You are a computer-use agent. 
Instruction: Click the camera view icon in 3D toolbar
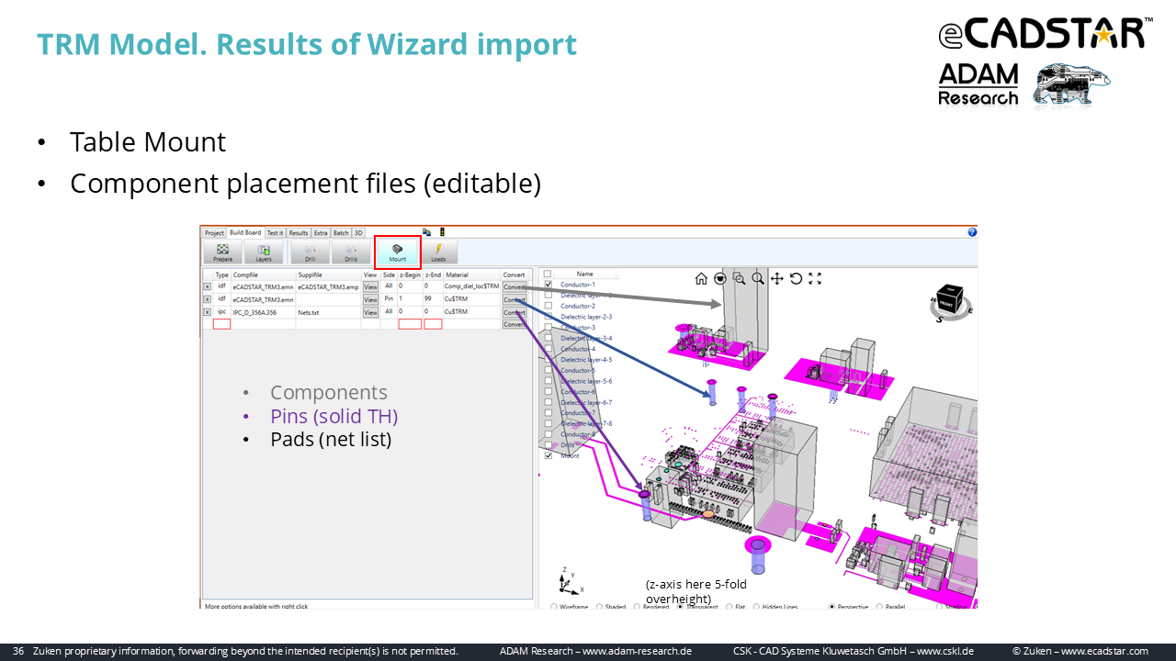point(720,278)
